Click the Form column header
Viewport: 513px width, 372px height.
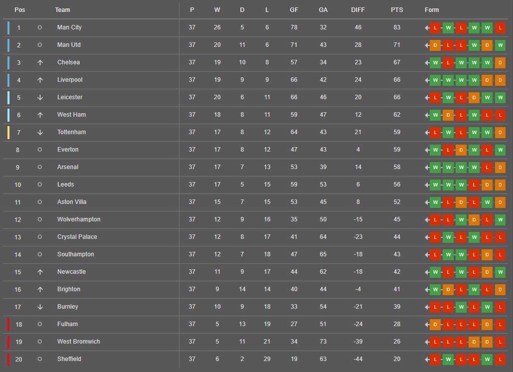[432, 10]
